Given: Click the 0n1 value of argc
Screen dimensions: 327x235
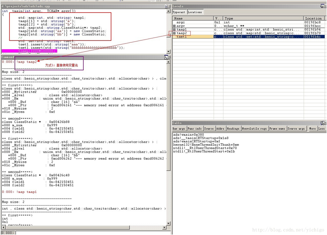Looking at the screenshot, I should point(217,22).
